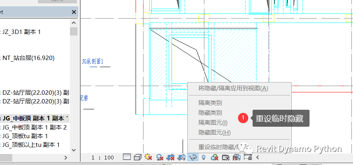Click the browser horizontal scroll right arrow

[x=66, y=157]
